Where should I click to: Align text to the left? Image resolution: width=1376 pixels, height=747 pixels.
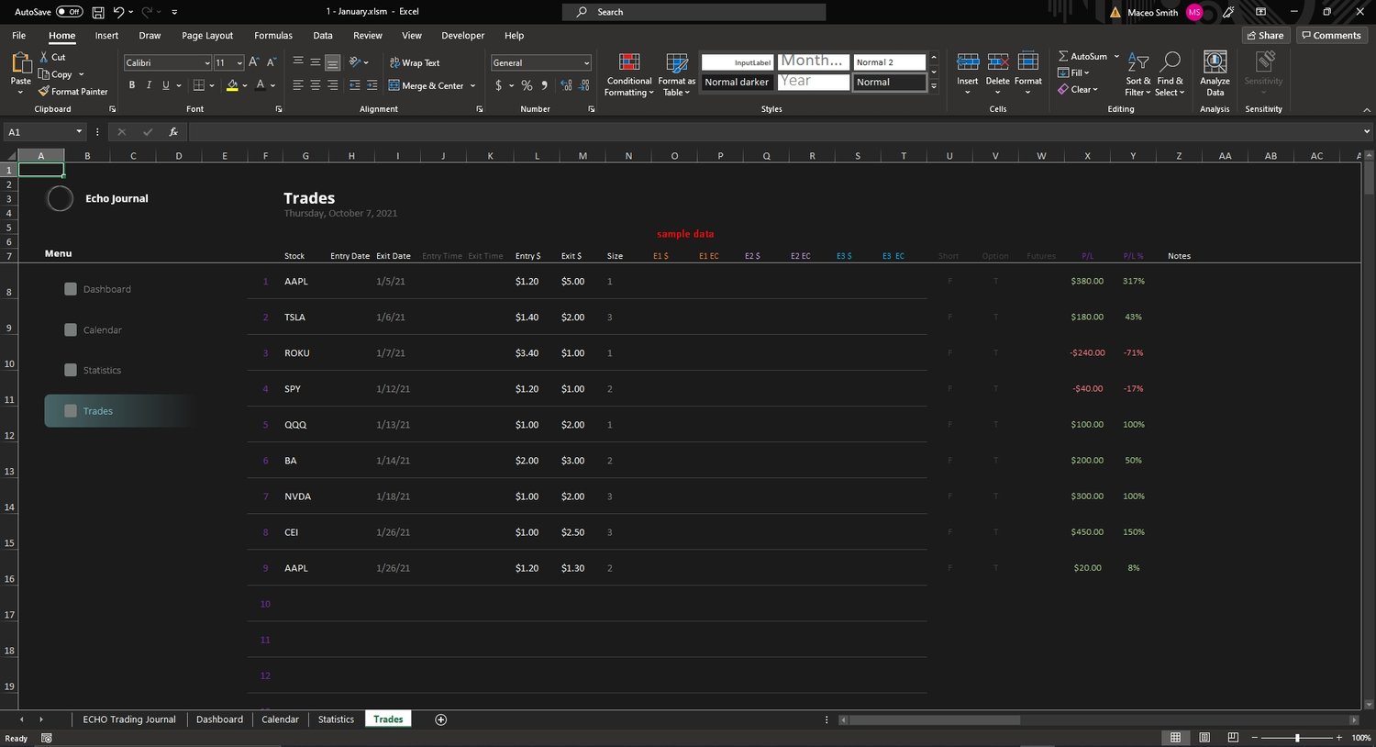tap(298, 85)
